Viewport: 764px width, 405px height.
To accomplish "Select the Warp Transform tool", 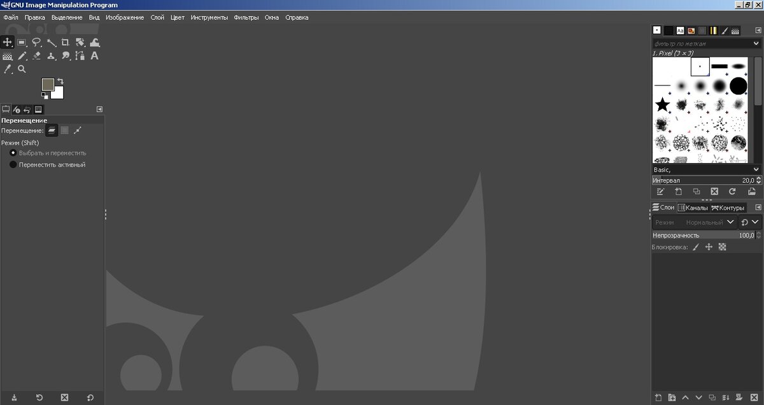I will (x=95, y=42).
